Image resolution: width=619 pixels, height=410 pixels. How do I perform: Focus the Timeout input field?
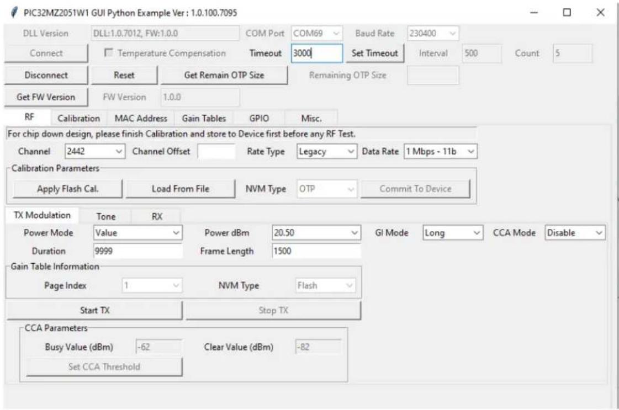pos(316,53)
